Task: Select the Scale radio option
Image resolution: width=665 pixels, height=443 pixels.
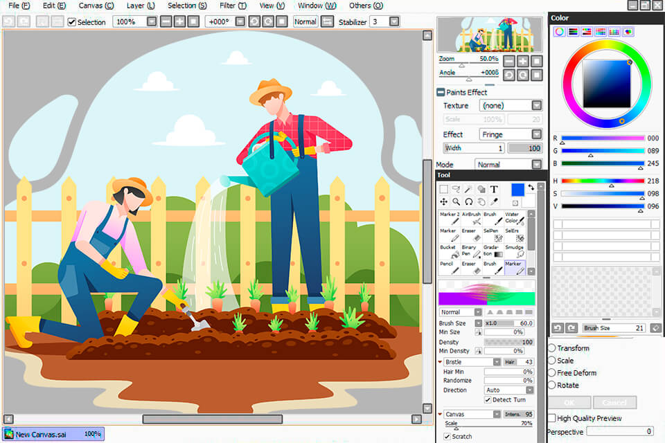Action: pos(552,361)
